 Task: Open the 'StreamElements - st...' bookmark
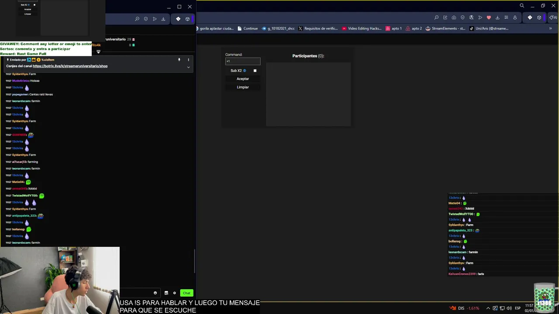click(x=445, y=28)
